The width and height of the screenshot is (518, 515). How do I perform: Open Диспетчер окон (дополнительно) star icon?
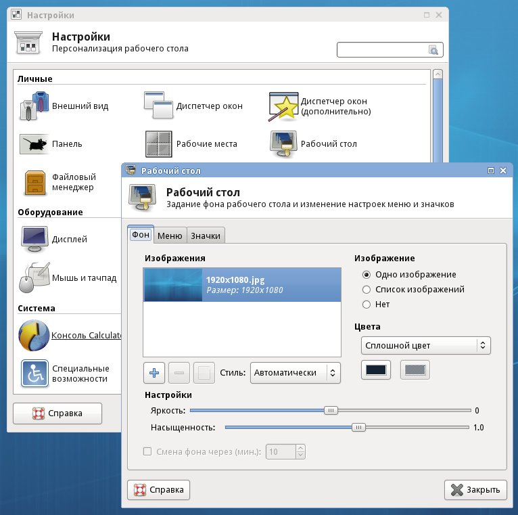(x=283, y=106)
